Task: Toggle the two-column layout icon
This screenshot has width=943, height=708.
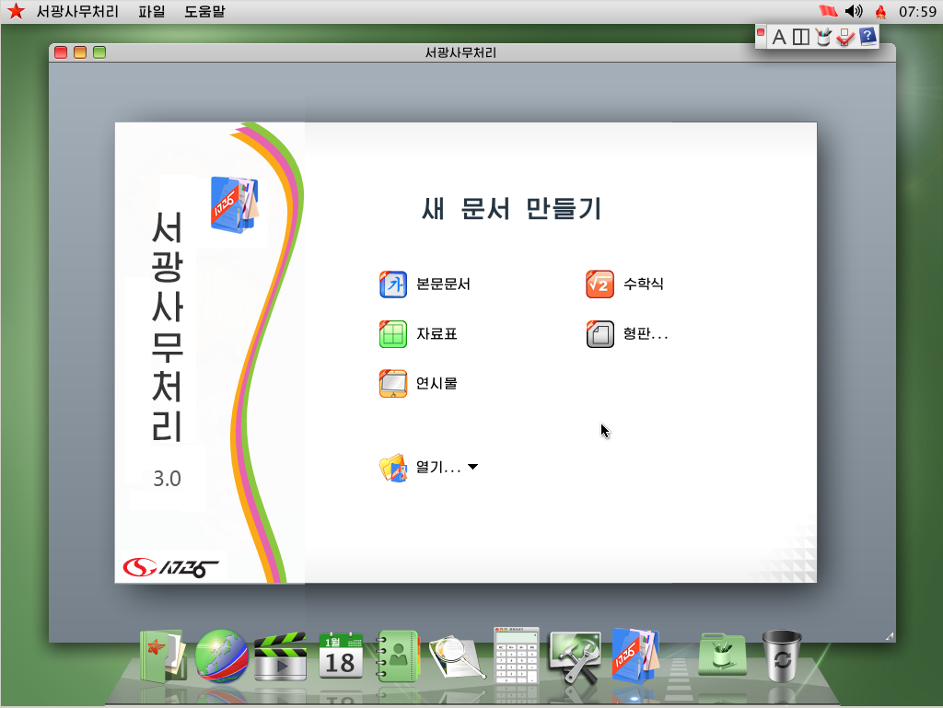Action: tap(800, 37)
